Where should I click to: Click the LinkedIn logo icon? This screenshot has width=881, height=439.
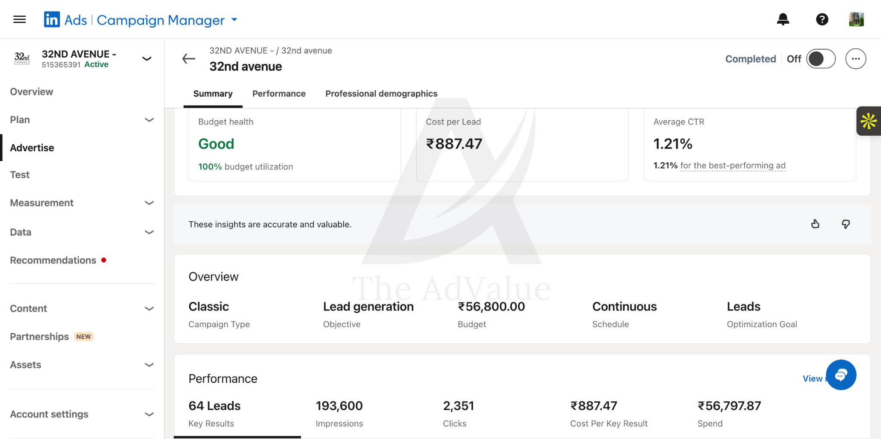(52, 19)
